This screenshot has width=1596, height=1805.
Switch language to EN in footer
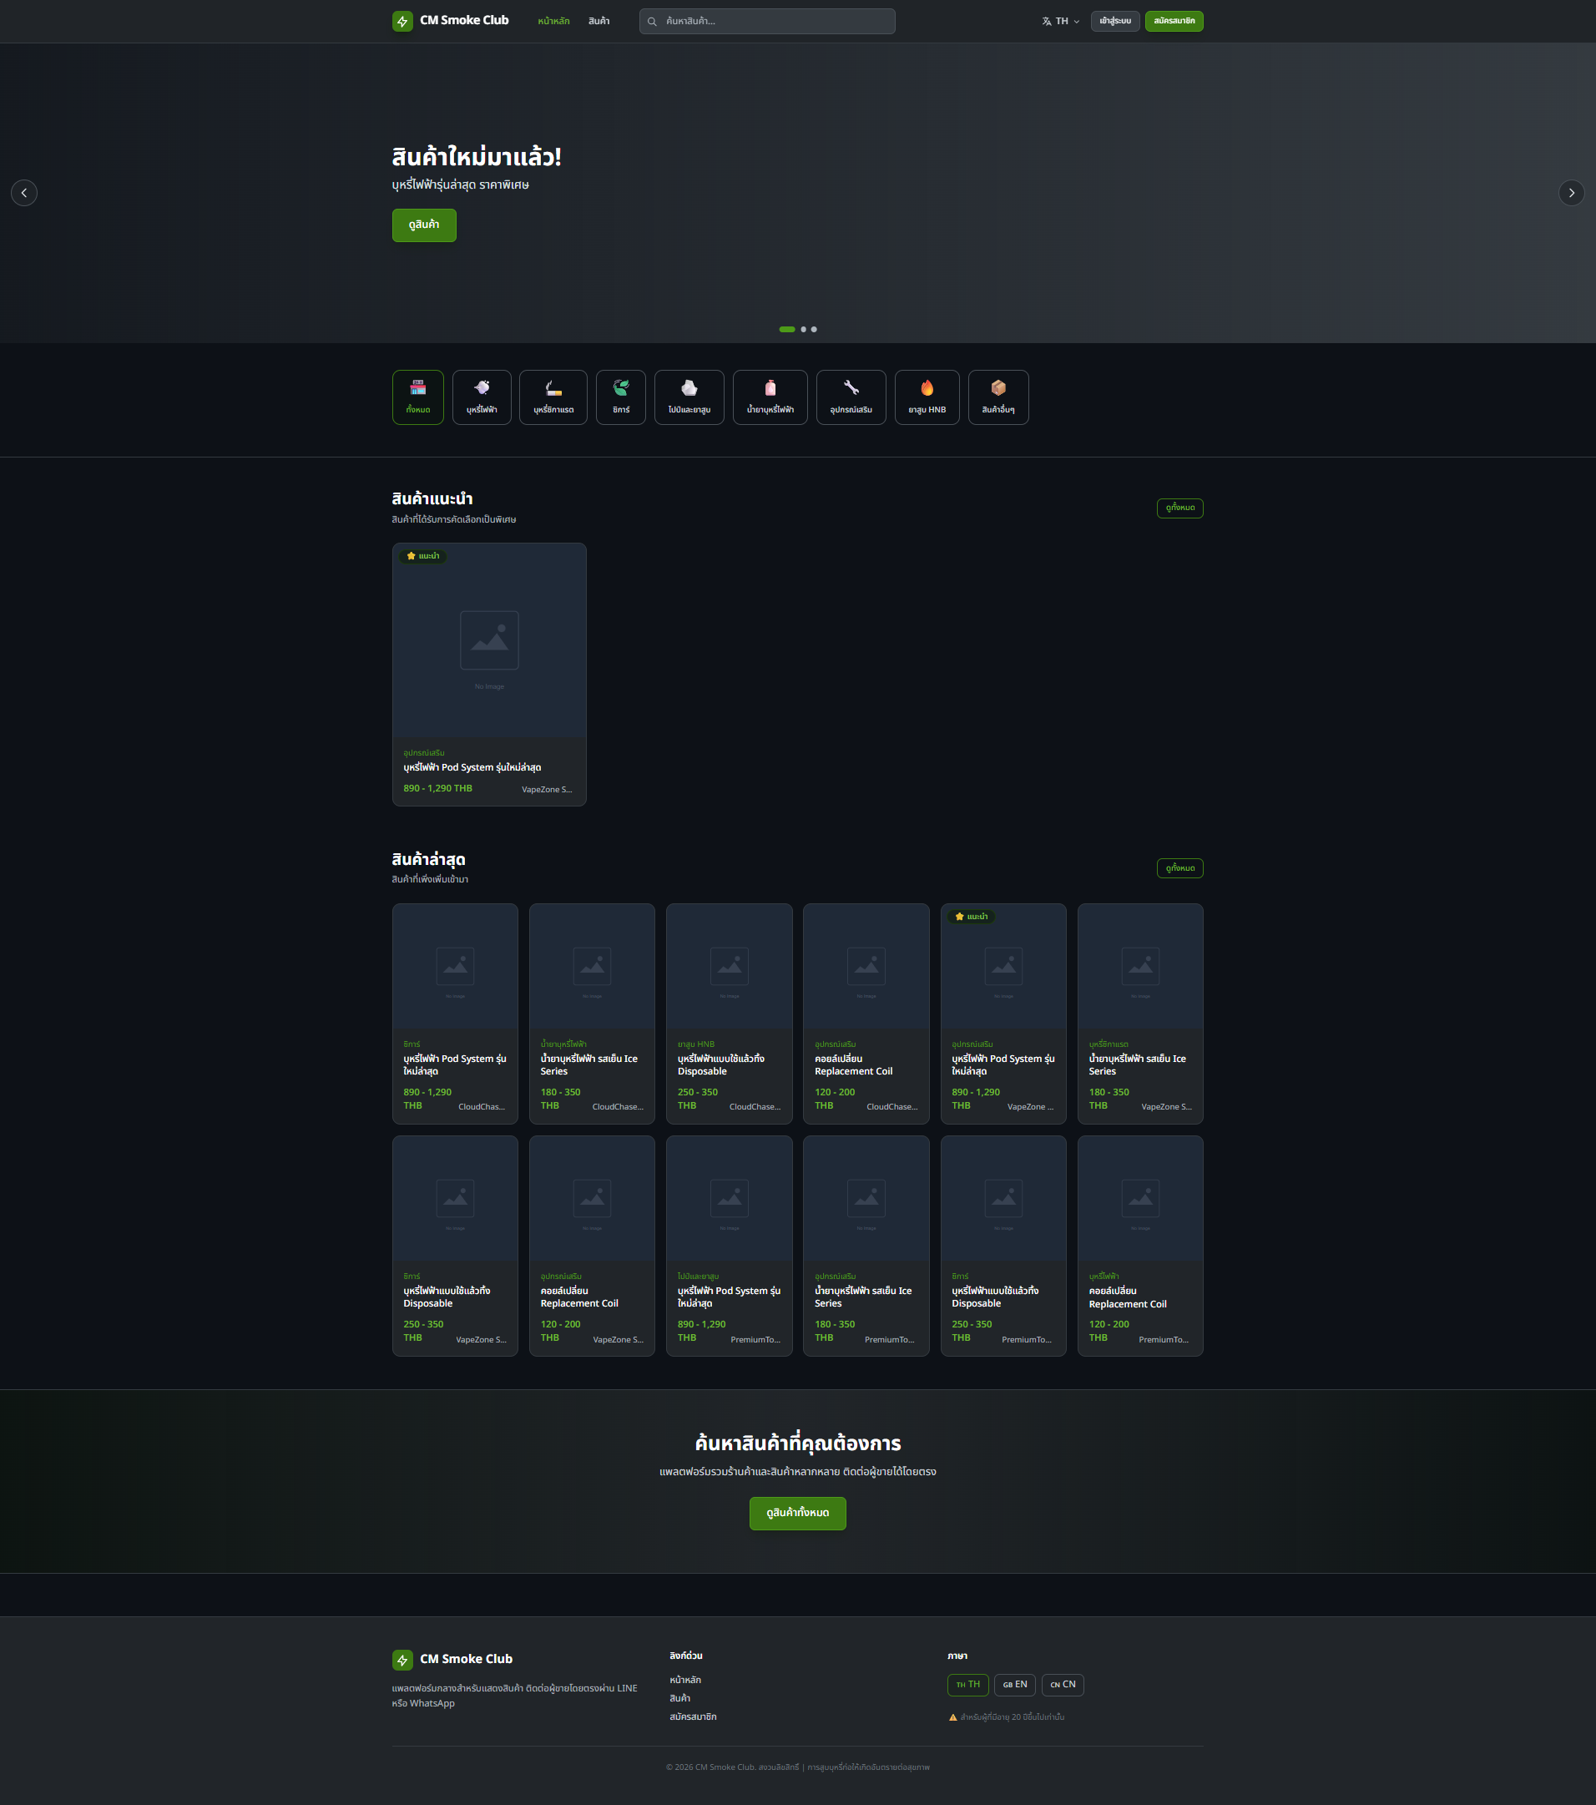pyautogui.click(x=1015, y=1685)
